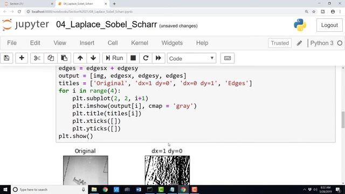Click the dx=1 dy=0 edge plot image
Image resolution: width=345 pixels, height=194 pixels.
tap(167, 170)
